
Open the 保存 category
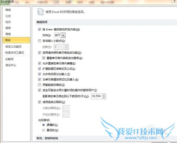click(8, 28)
